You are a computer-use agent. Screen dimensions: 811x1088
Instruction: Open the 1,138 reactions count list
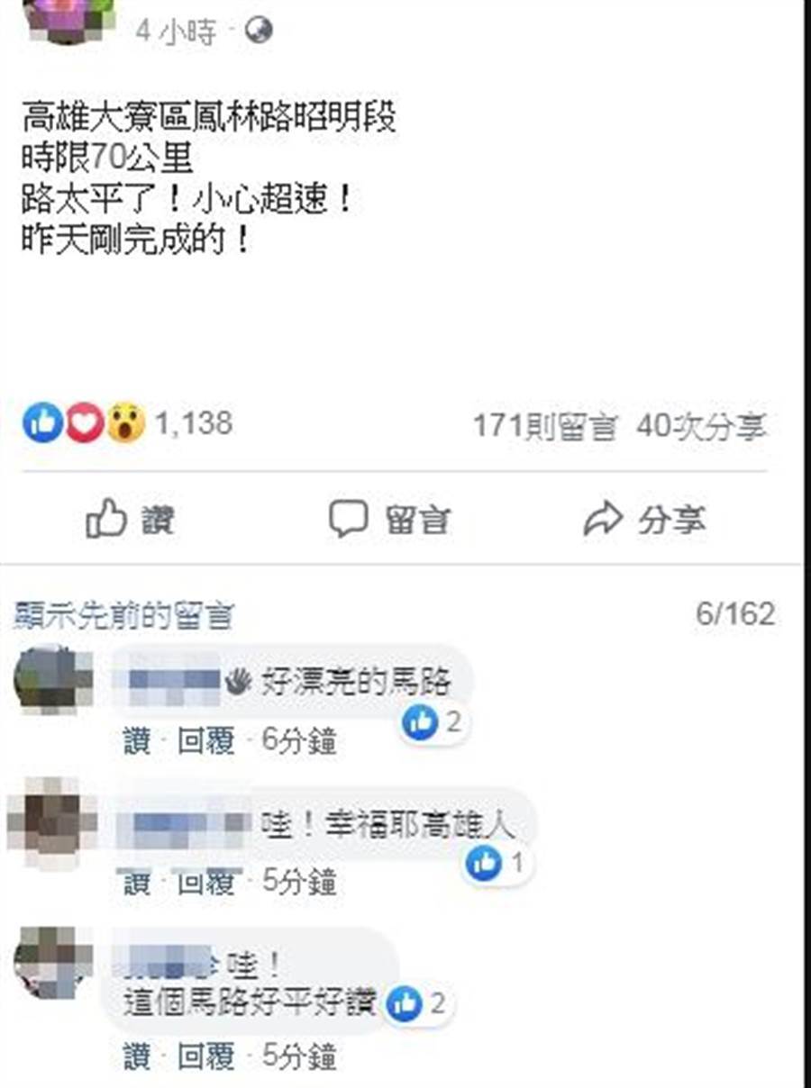(x=194, y=422)
